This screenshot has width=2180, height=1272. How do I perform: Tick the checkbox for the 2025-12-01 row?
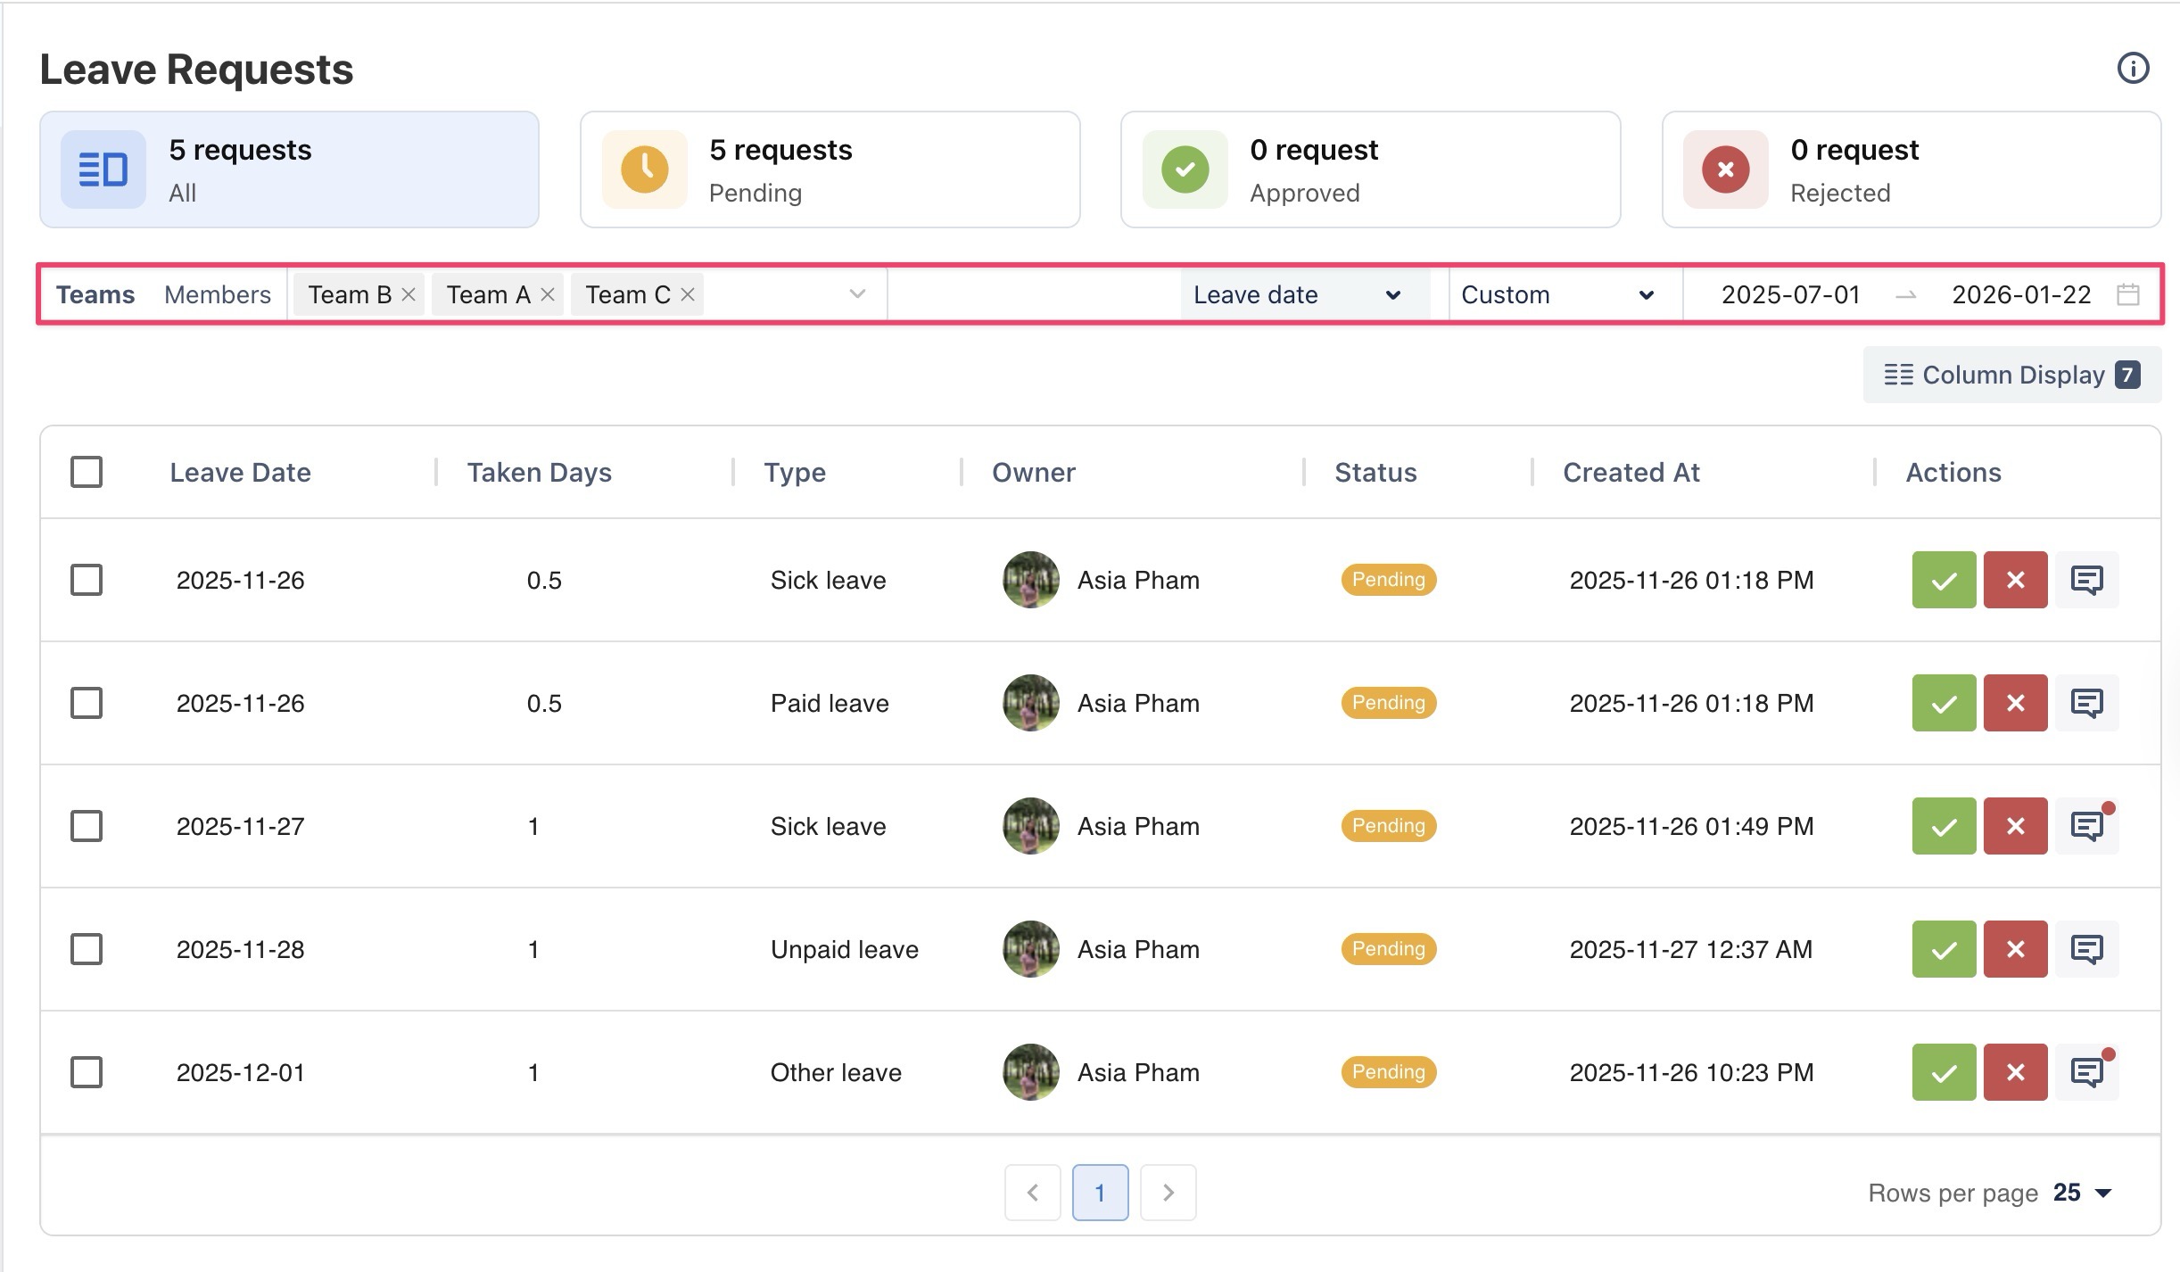(87, 1072)
